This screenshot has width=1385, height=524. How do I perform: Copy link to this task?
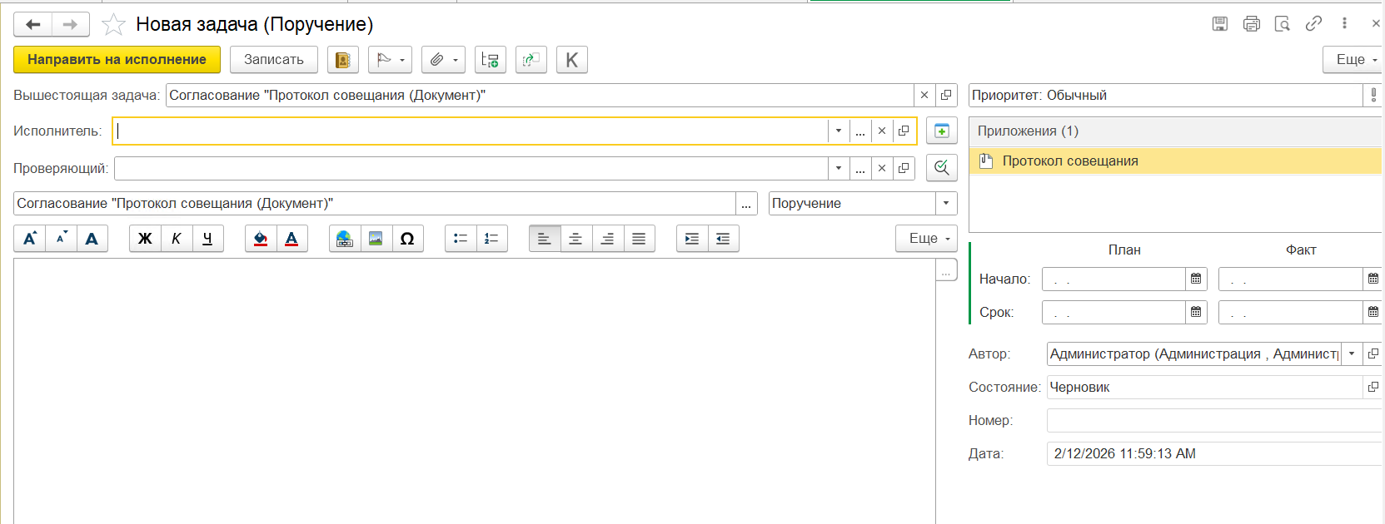[1313, 24]
